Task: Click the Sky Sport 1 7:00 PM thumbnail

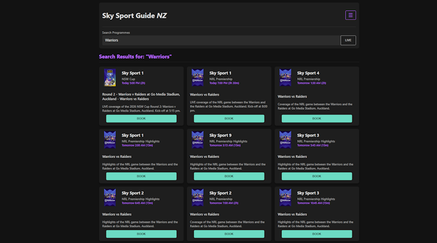Action: coord(198,78)
